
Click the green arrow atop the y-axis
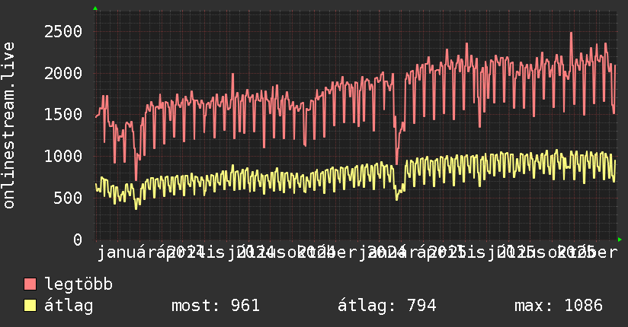(x=95, y=8)
